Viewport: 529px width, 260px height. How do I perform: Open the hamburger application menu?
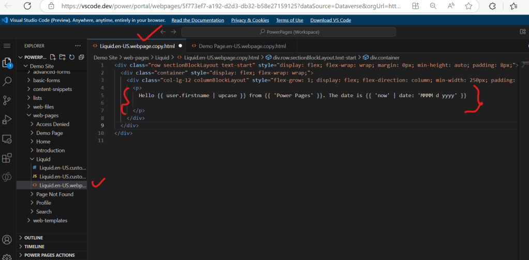[x=7, y=46]
